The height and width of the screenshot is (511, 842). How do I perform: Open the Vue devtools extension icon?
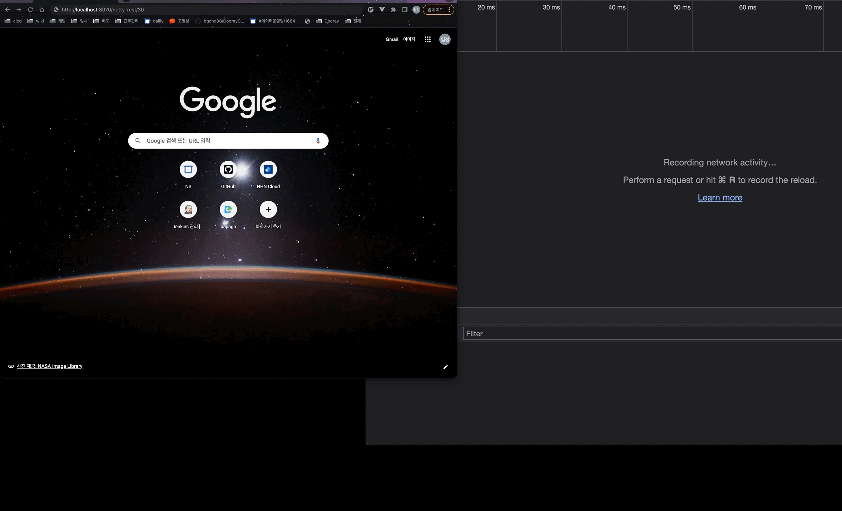click(382, 10)
